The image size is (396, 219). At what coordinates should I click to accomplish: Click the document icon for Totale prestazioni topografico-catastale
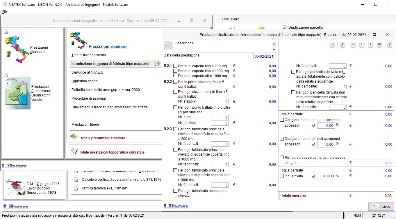coord(74,151)
